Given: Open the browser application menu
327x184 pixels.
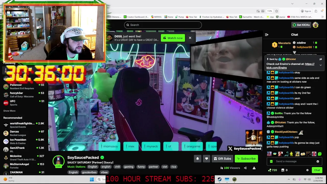Looking at the screenshot, I should tap(323, 11).
